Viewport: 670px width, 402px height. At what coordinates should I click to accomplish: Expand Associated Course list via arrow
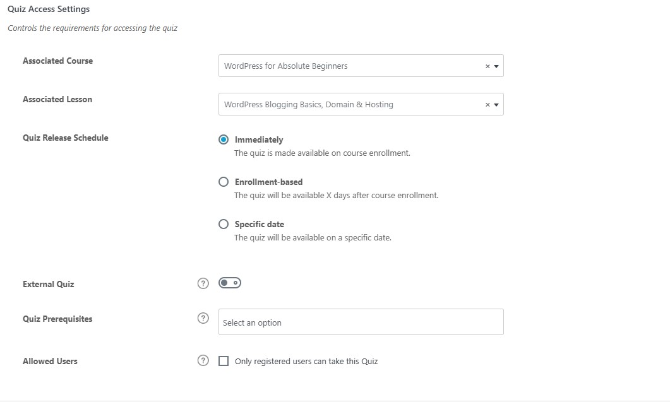pos(496,66)
